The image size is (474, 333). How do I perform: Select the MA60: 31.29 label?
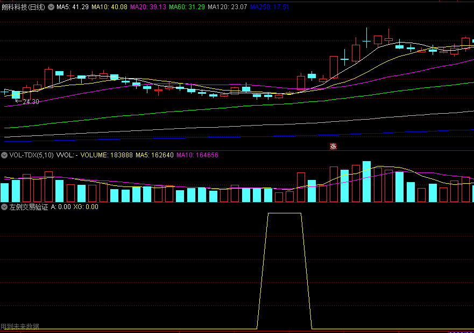pos(187,7)
